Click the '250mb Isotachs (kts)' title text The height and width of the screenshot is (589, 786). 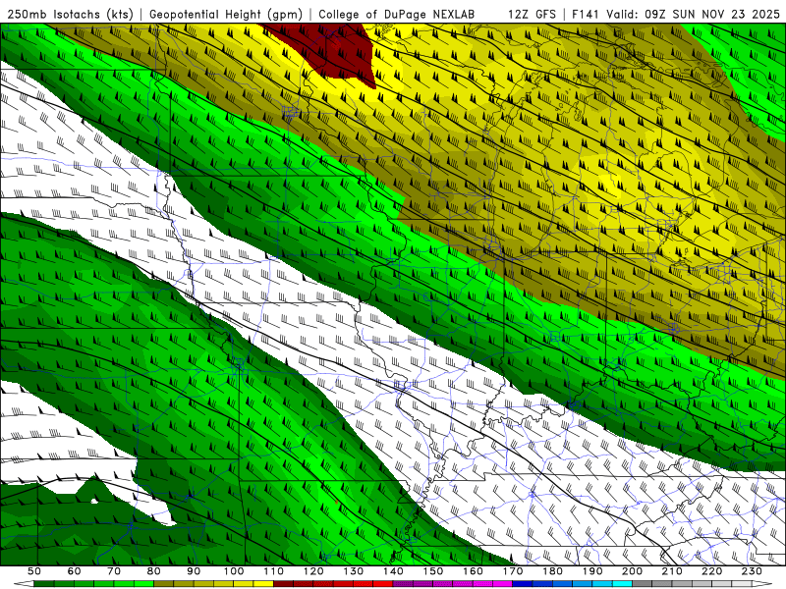click(70, 14)
